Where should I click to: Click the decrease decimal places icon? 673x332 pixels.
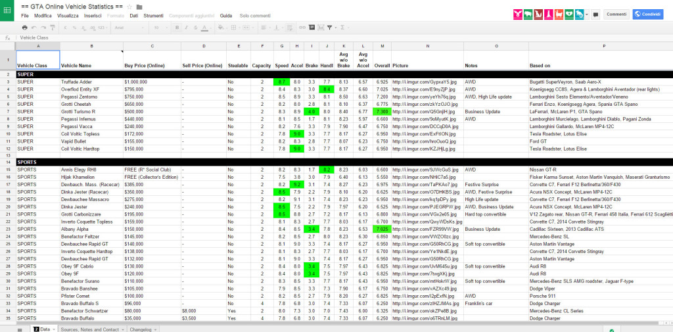point(82,28)
